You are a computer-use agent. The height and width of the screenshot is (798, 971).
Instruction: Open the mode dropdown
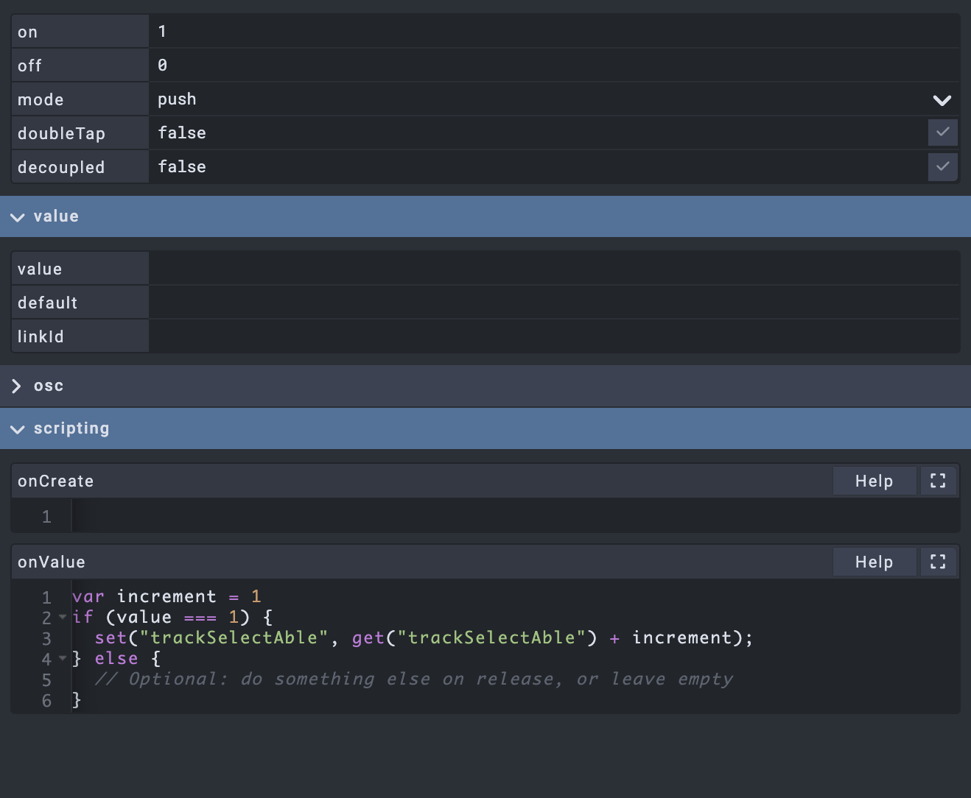[x=942, y=100]
